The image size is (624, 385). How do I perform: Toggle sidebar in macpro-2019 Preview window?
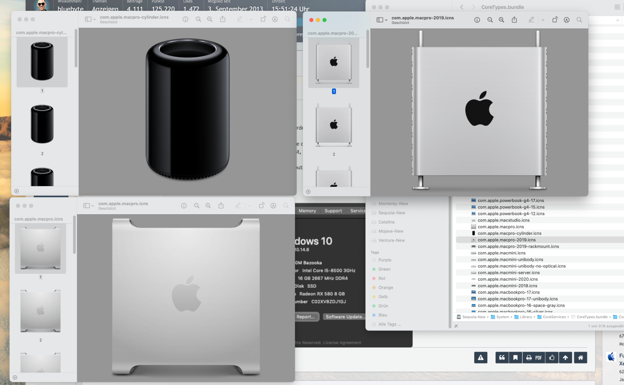point(380,20)
